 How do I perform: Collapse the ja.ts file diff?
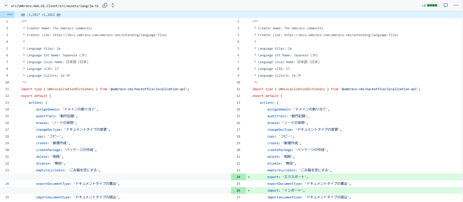pos(6,5)
